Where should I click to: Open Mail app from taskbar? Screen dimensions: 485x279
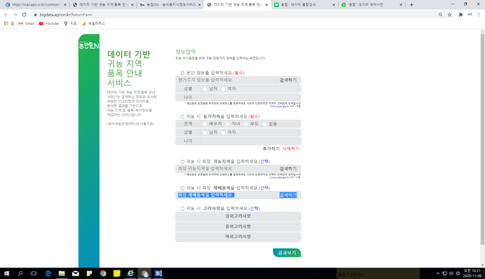[76, 273]
